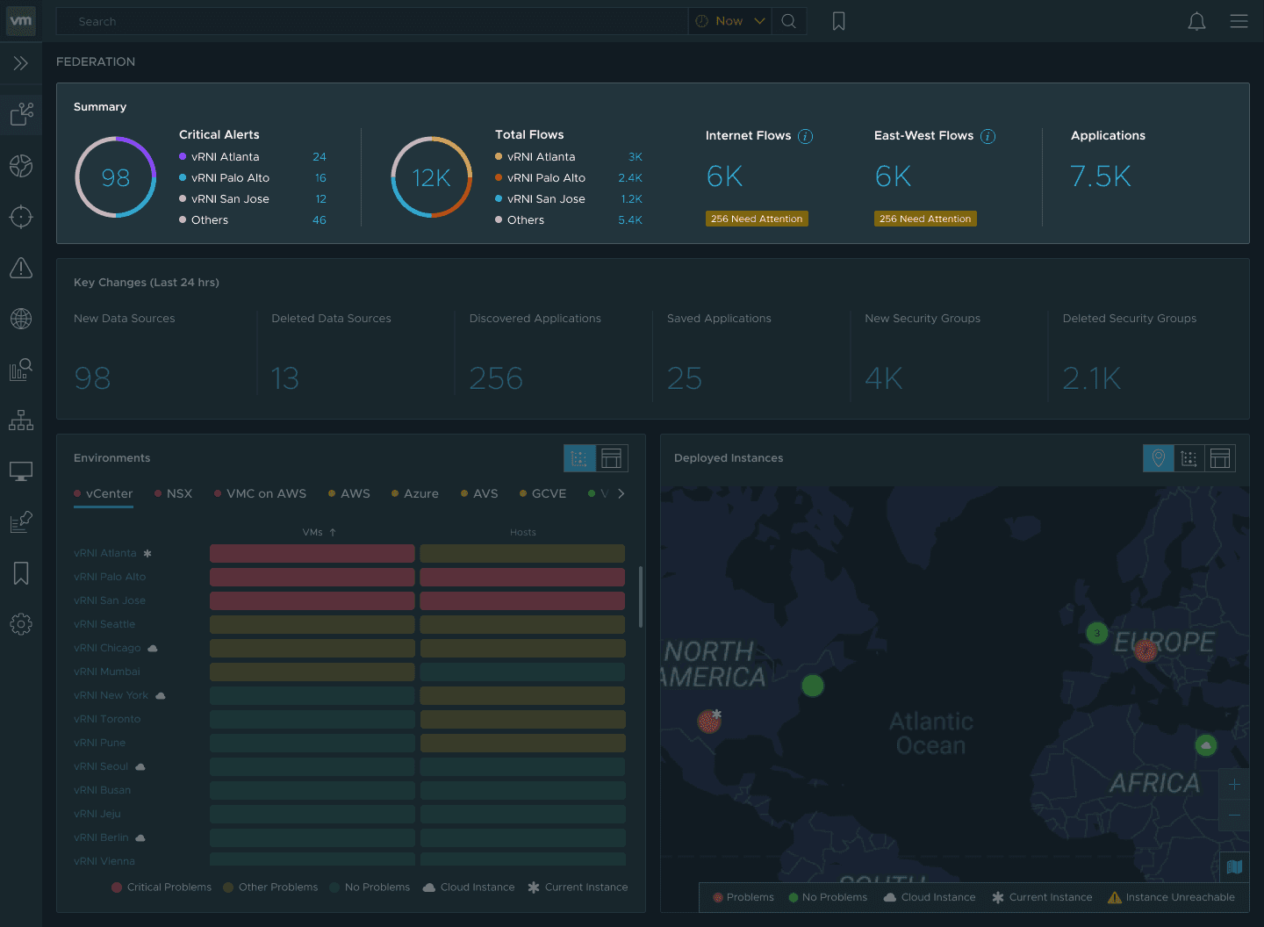Click Internet Flows 256 Need Attention badge
This screenshot has width=1264, height=927.
tap(757, 219)
